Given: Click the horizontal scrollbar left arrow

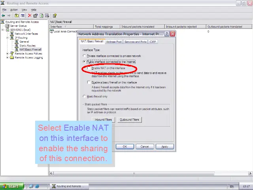Looking at the screenshot, I should (x=51, y=173).
